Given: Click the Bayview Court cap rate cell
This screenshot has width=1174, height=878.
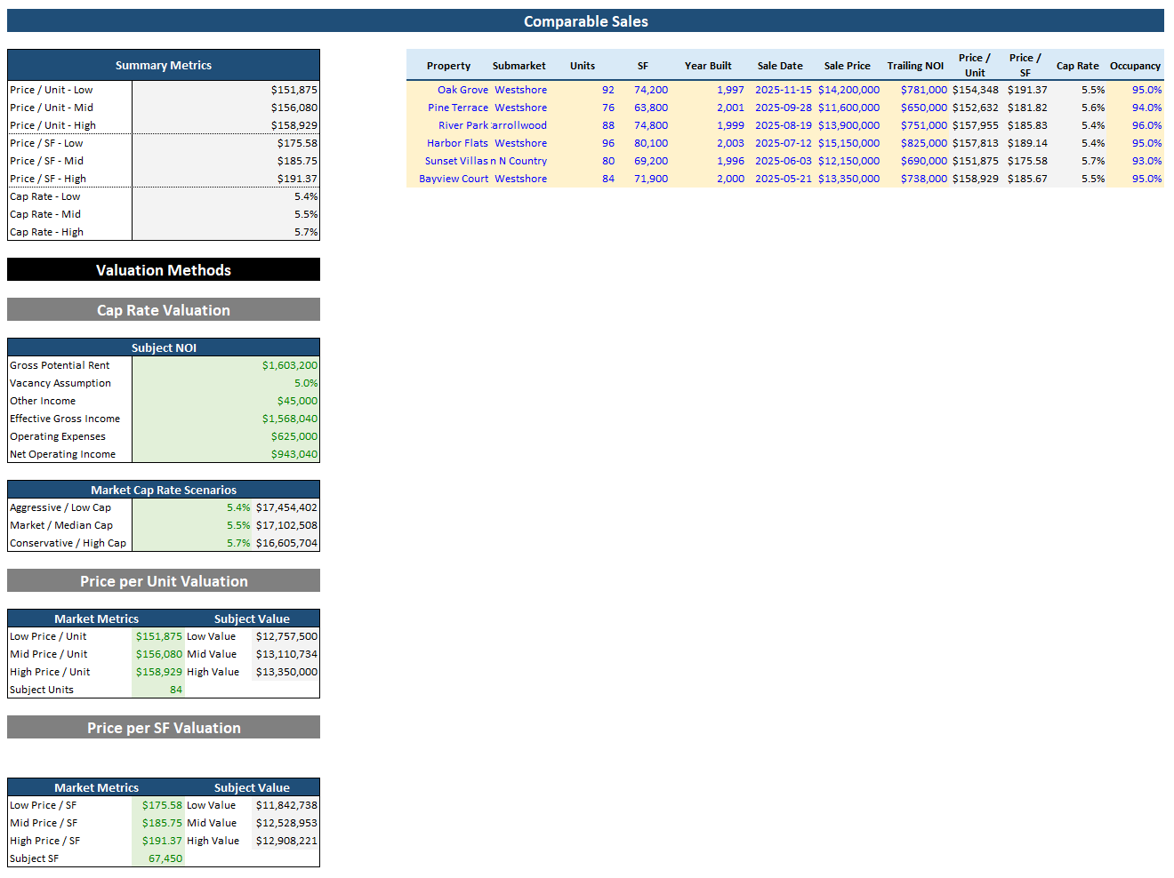Looking at the screenshot, I should tap(1077, 178).
